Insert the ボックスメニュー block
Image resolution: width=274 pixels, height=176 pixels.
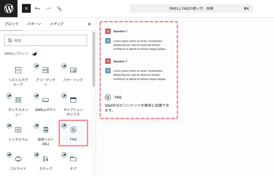pos(18,105)
